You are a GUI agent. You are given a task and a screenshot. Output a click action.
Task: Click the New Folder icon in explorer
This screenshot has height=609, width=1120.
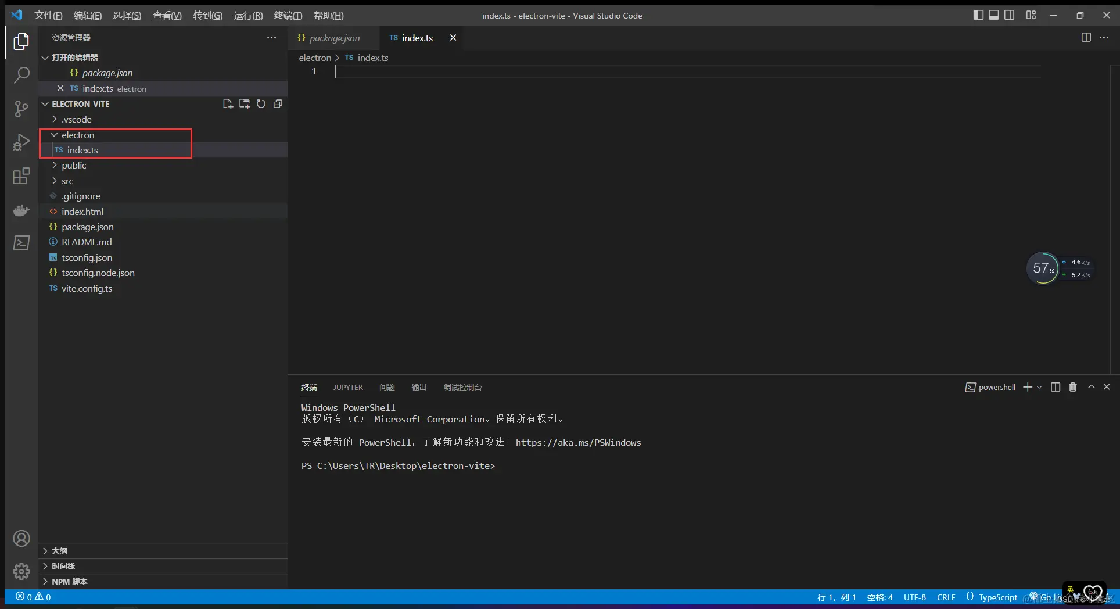[x=245, y=104]
